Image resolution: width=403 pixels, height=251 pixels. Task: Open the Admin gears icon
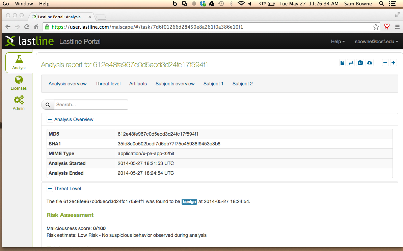(x=19, y=100)
